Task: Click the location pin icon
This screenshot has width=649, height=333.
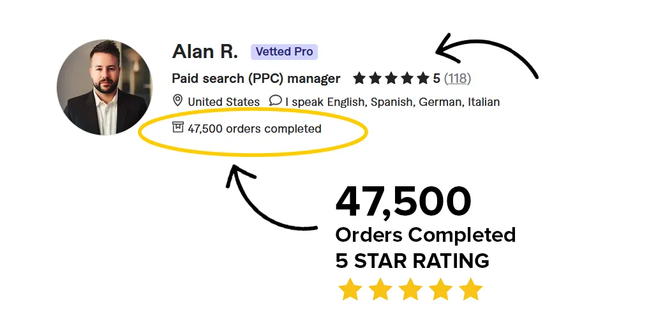Action: (177, 101)
